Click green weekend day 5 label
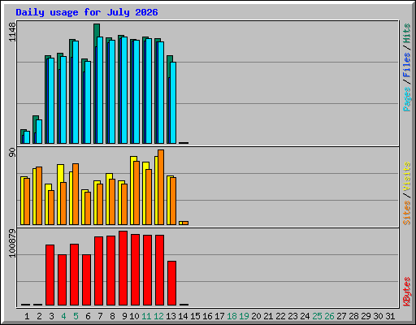The width and height of the screenshot is (416, 325). tap(76, 316)
